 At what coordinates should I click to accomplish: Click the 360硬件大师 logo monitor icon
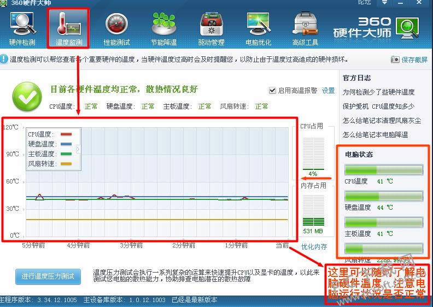coord(407,27)
